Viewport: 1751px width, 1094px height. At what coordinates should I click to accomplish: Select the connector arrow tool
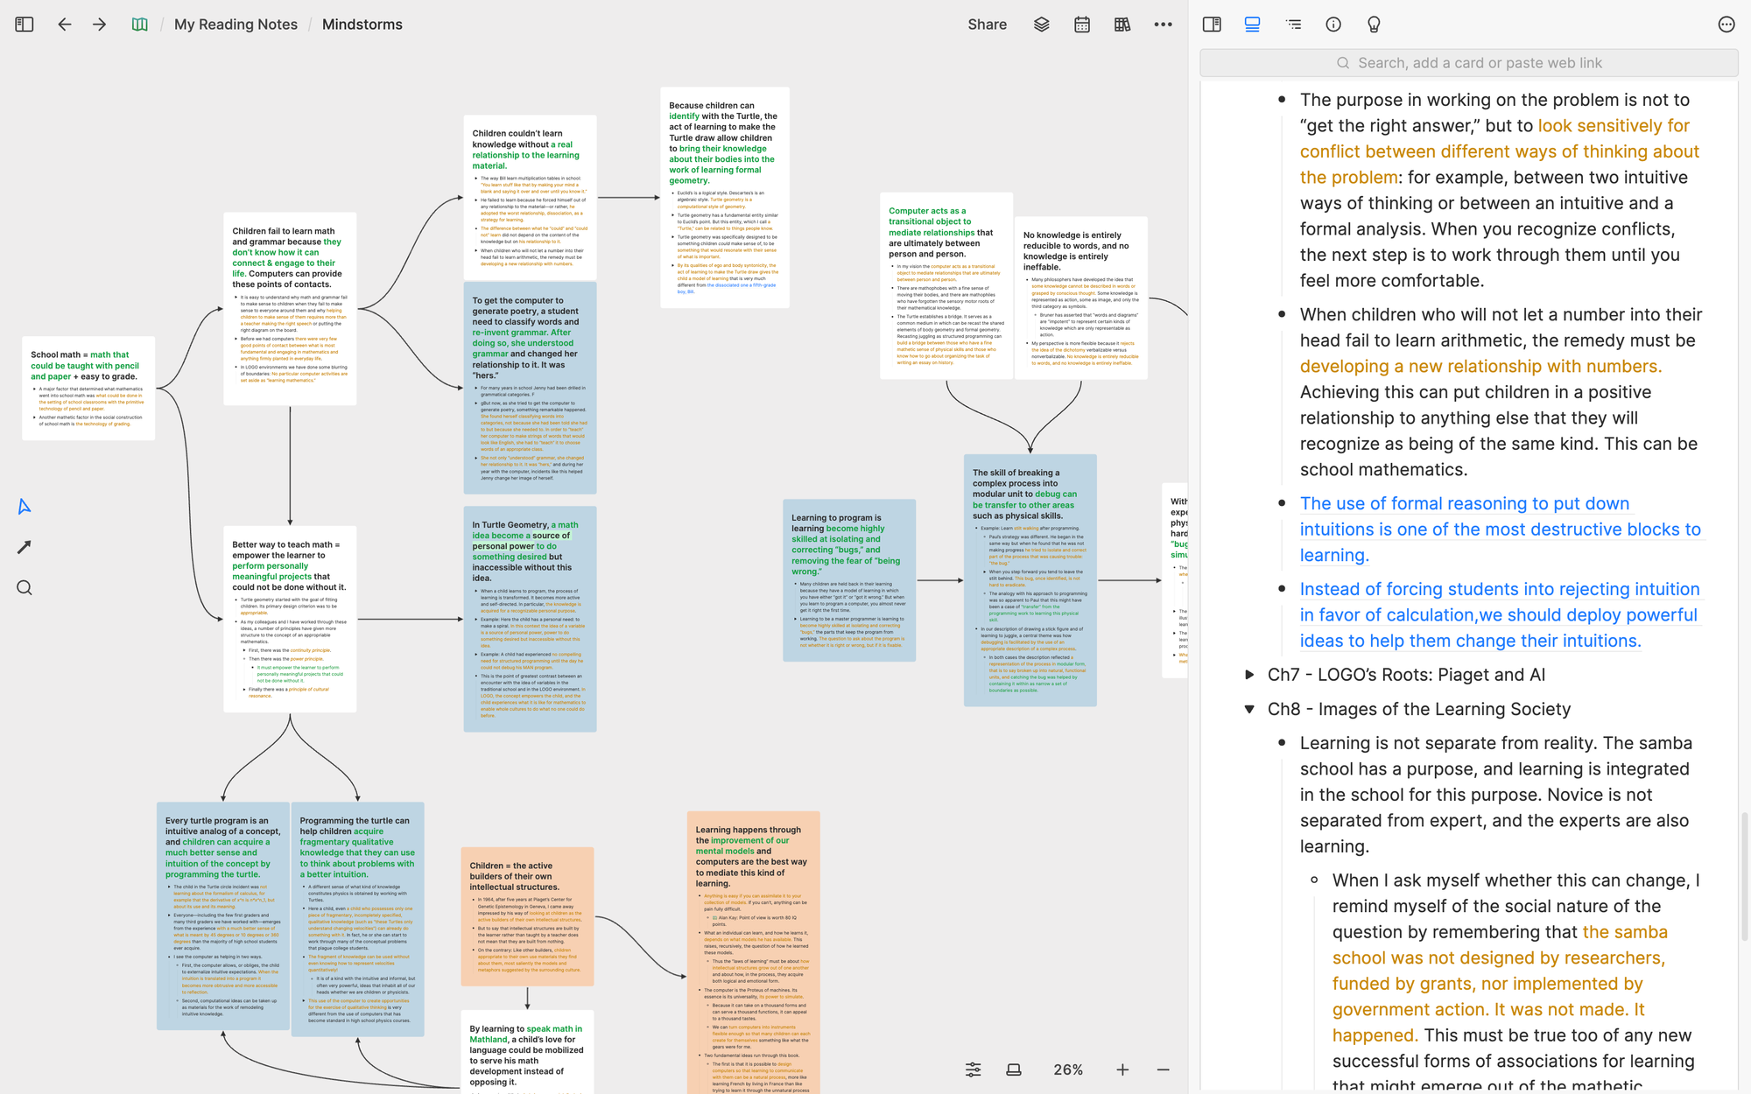tap(25, 547)
